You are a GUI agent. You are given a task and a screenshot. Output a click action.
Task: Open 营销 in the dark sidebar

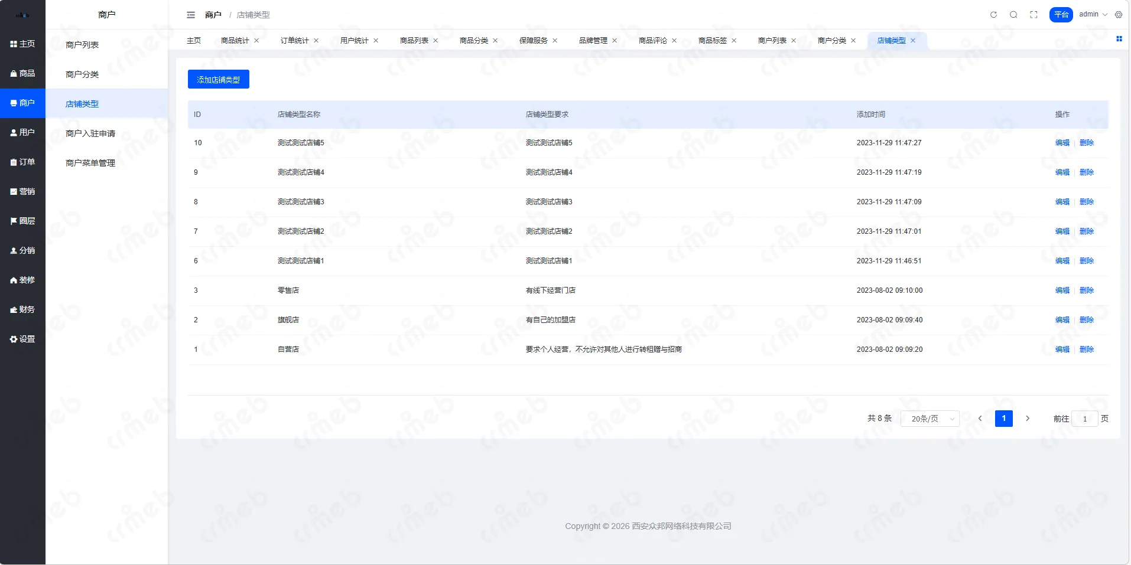point(22,192)
